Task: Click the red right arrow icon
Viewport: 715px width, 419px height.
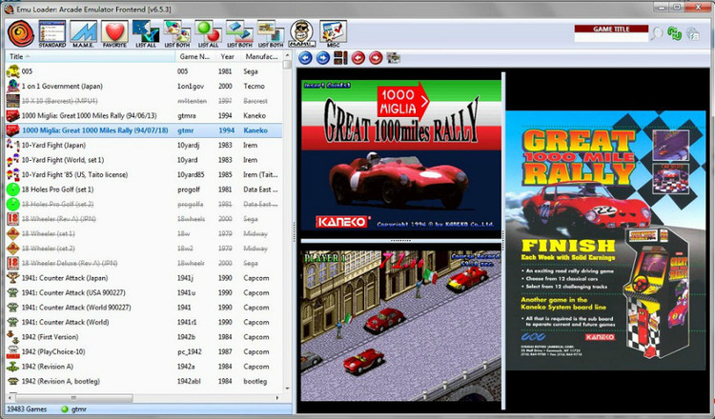Action: coord(376,58)
